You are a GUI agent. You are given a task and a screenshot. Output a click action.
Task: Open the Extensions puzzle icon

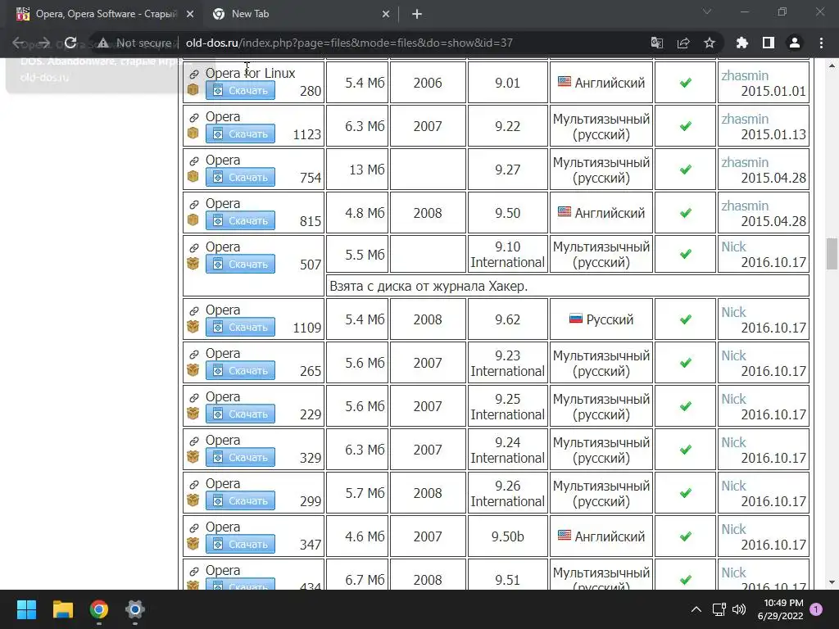click(x=741, y=43)
